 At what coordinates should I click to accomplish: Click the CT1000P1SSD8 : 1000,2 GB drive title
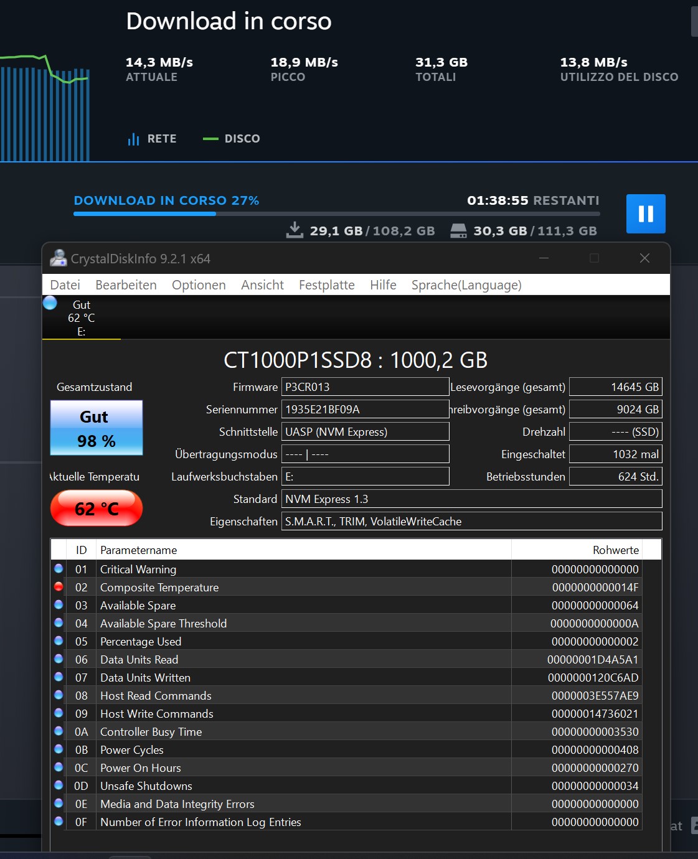tap(356, 360)
